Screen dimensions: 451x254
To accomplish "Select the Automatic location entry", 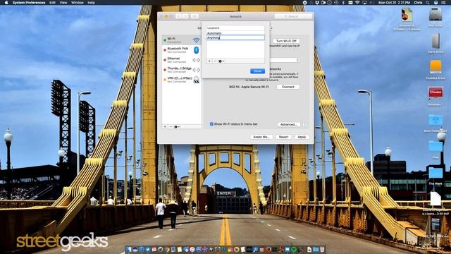I will pos(235,33).
